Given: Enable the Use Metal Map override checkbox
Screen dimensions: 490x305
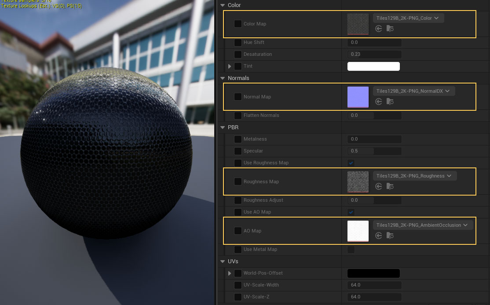Looking at the screenshot, I should pos(238,250).
